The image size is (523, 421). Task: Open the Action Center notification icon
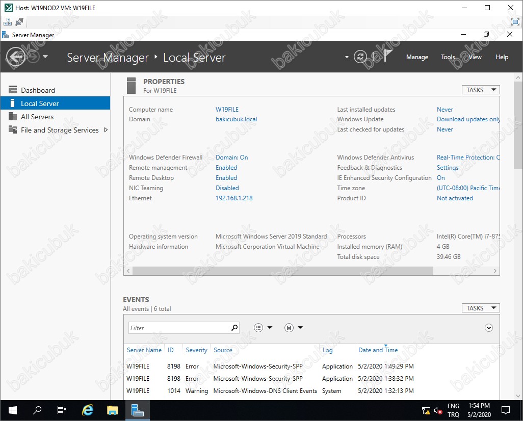tap(506, 410)
